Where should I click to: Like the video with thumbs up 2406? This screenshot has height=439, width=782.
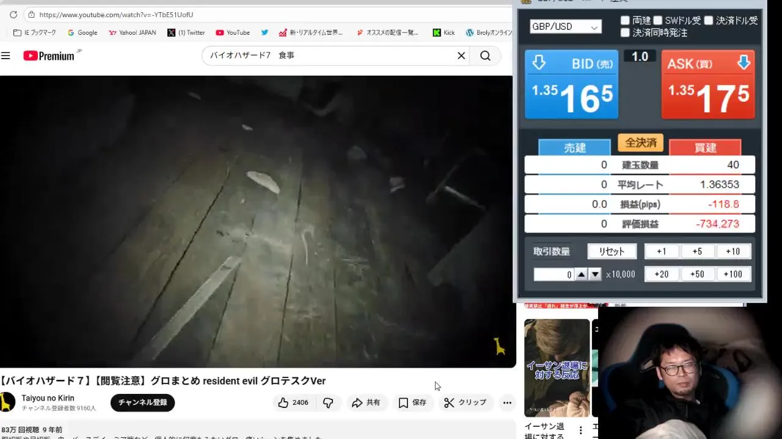click(293, 402)
